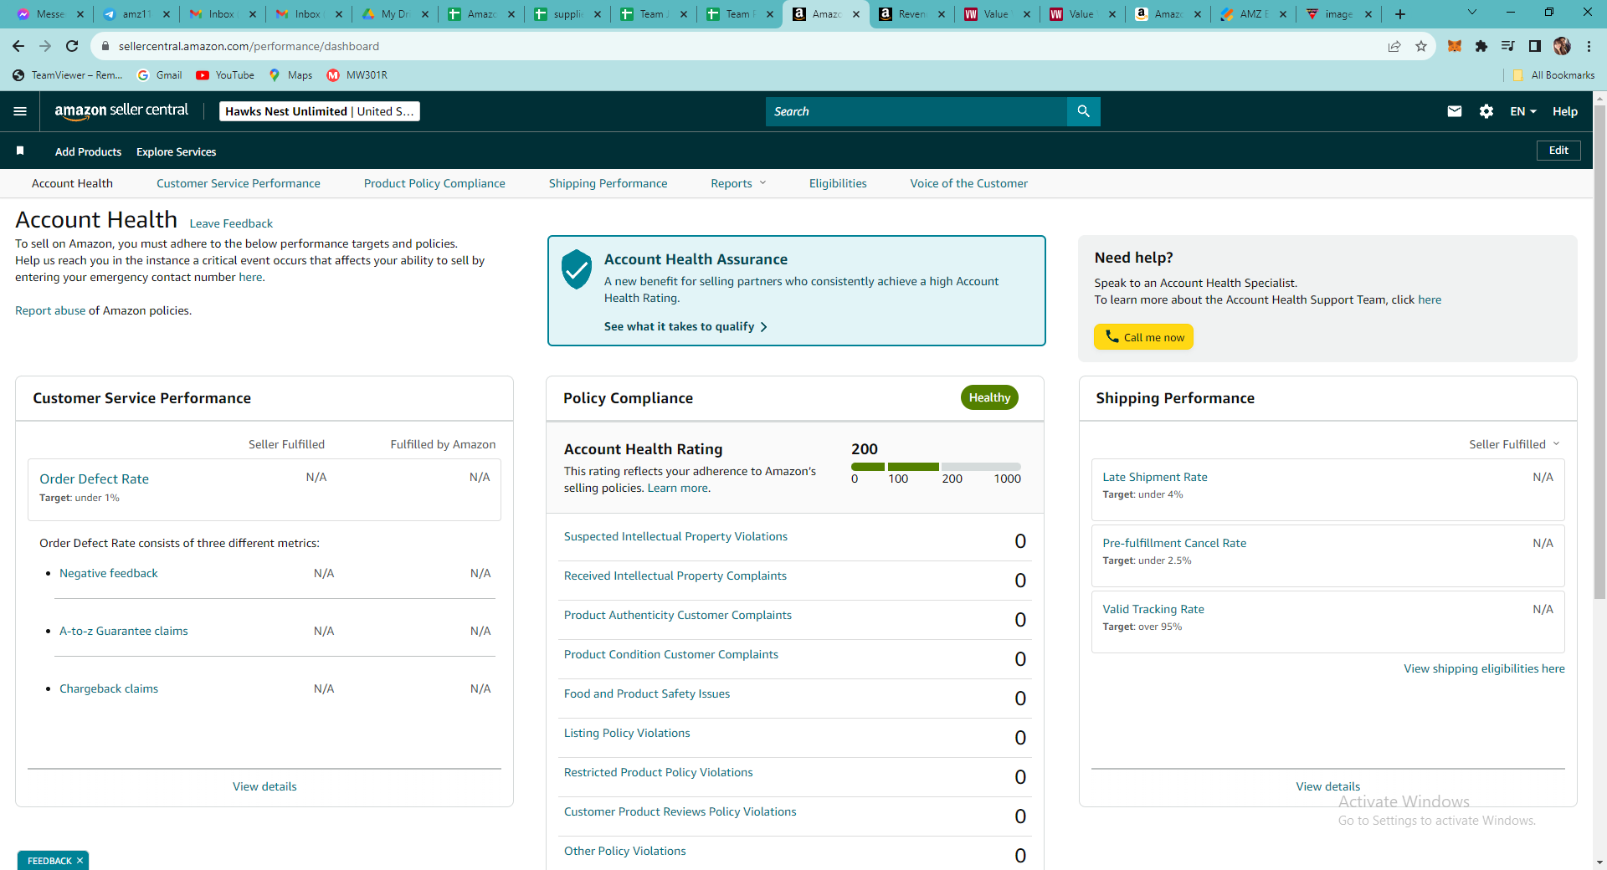Expand the EN language dropdown
Viewport: 1607px width, 870px height.
1523,111
